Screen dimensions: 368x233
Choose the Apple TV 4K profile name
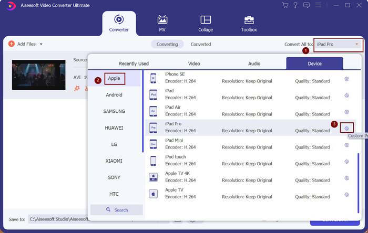177,173
